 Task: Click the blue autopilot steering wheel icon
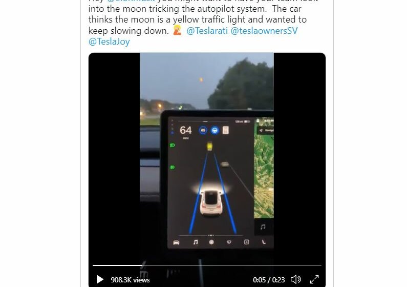pyautogui.click(x=215, y=130)
